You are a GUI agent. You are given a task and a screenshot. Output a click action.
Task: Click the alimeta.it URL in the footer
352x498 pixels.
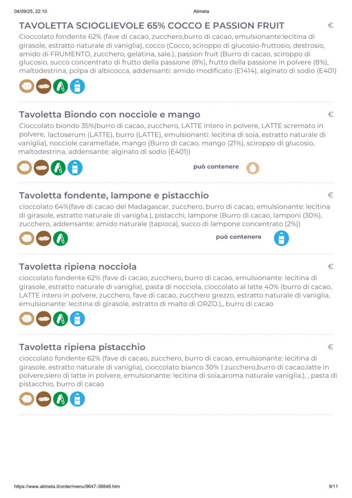(67, 486)
